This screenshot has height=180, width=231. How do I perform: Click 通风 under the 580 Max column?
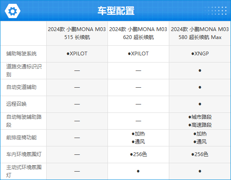pyautogui.click(x=202, y=142)
